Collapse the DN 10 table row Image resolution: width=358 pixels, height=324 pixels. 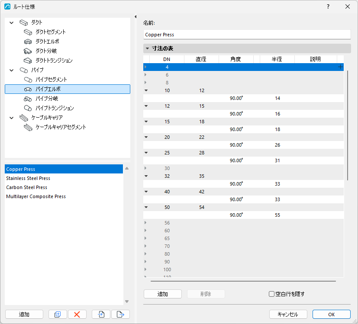(146, 90)
